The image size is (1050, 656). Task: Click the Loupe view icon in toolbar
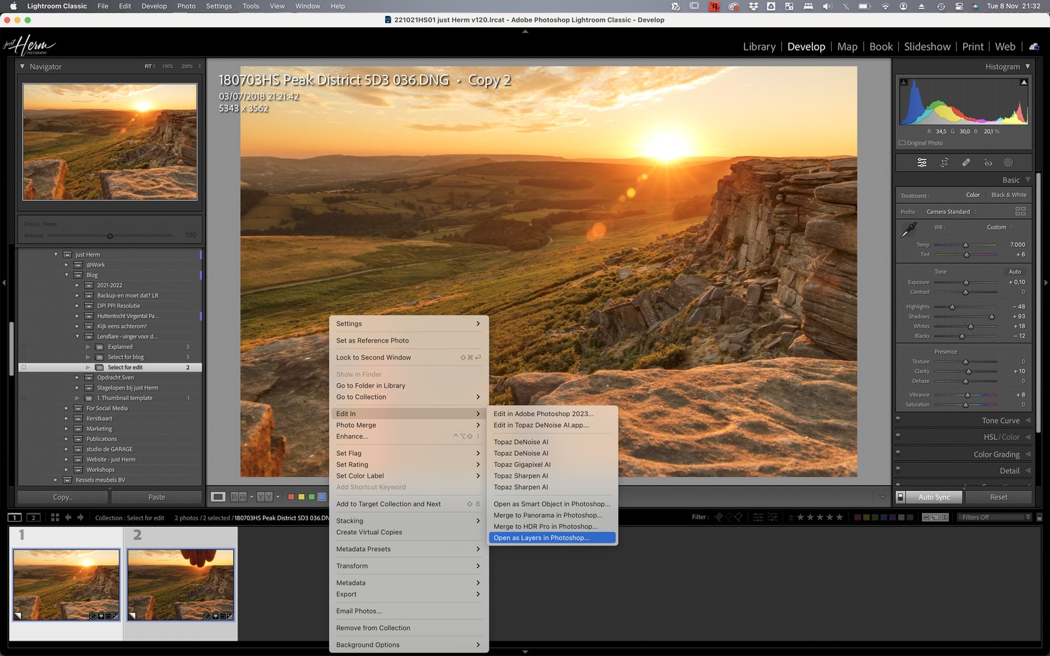(x=218, y=497)
